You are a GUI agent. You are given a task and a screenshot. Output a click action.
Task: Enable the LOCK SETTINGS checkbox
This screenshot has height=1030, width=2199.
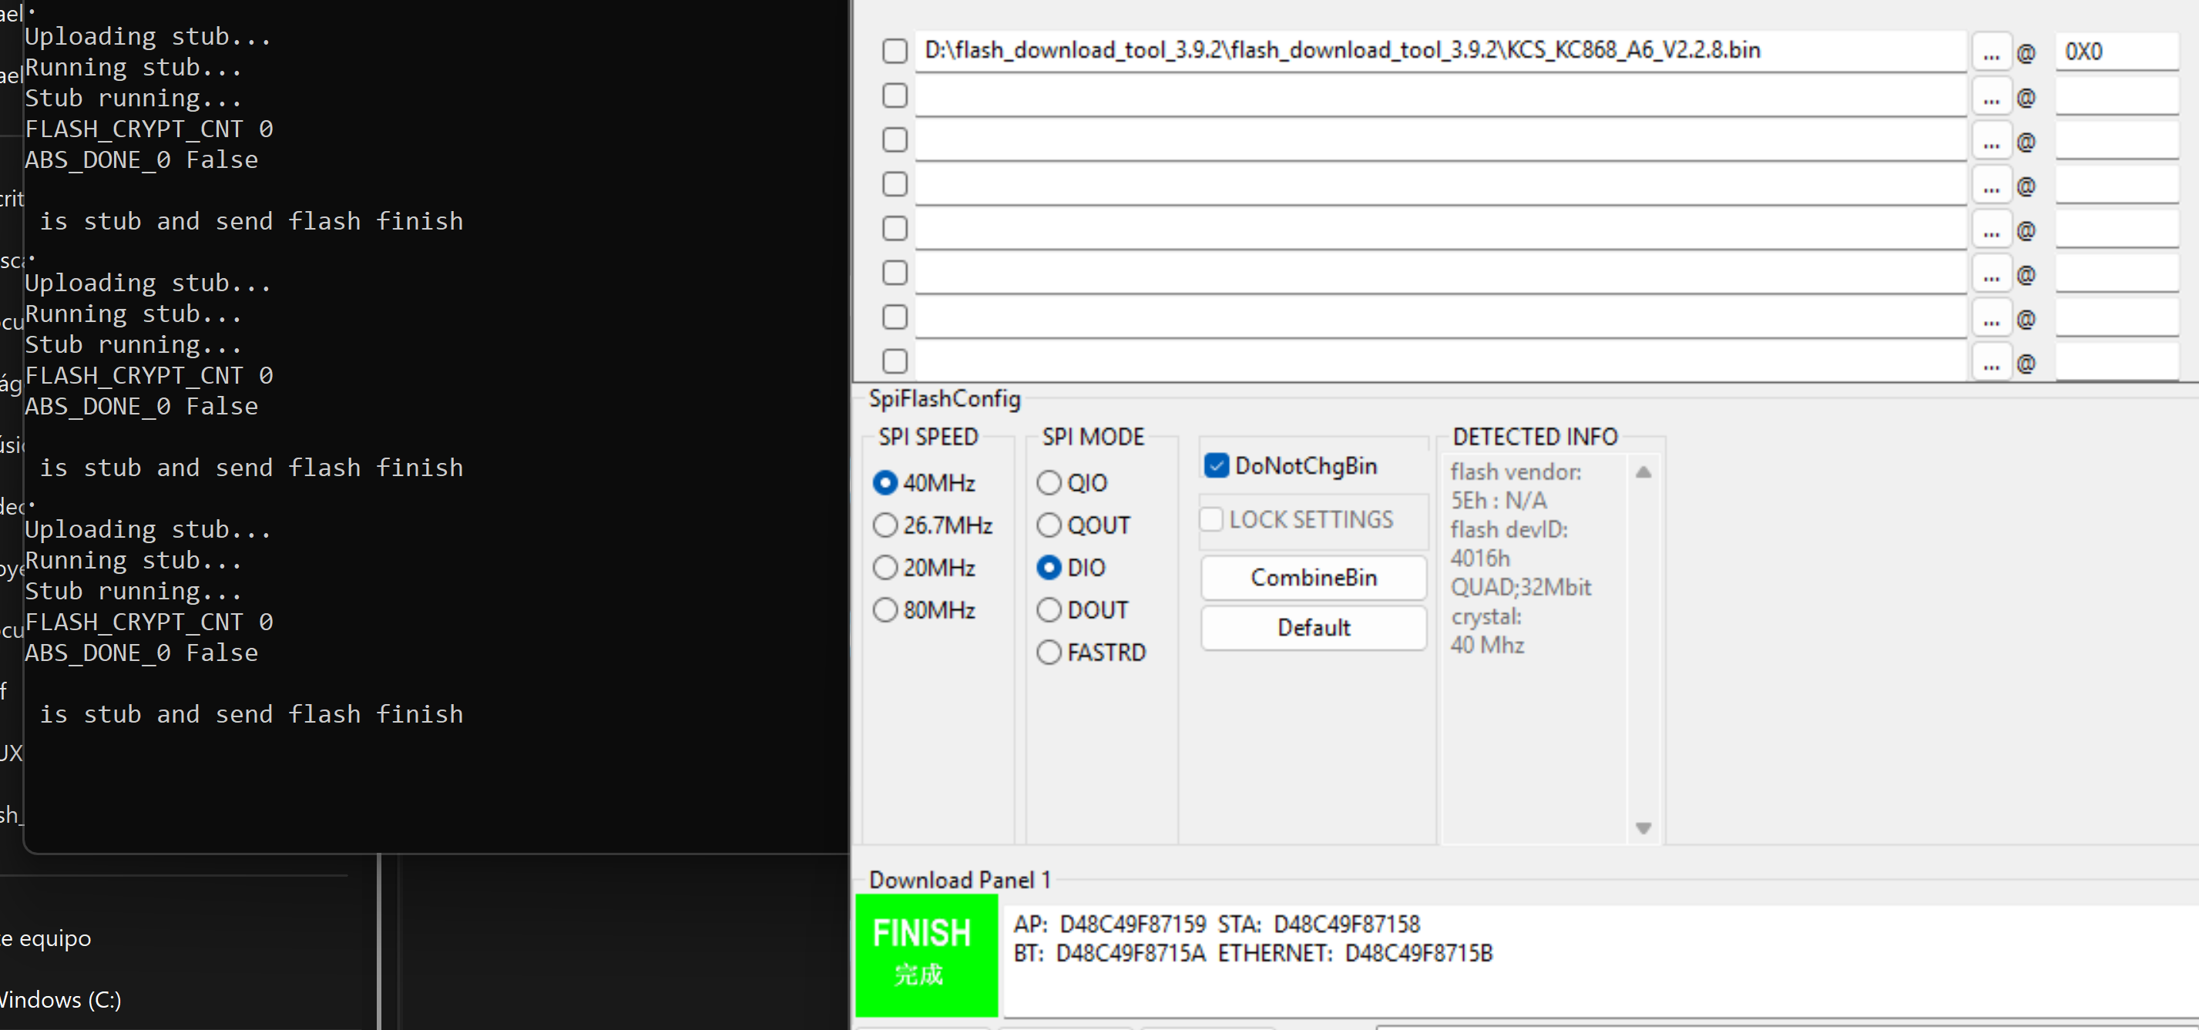(x=1211, y=518)
